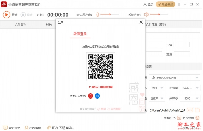
Task: Open 更多设置 gear icon
Action: pos(197,118)
